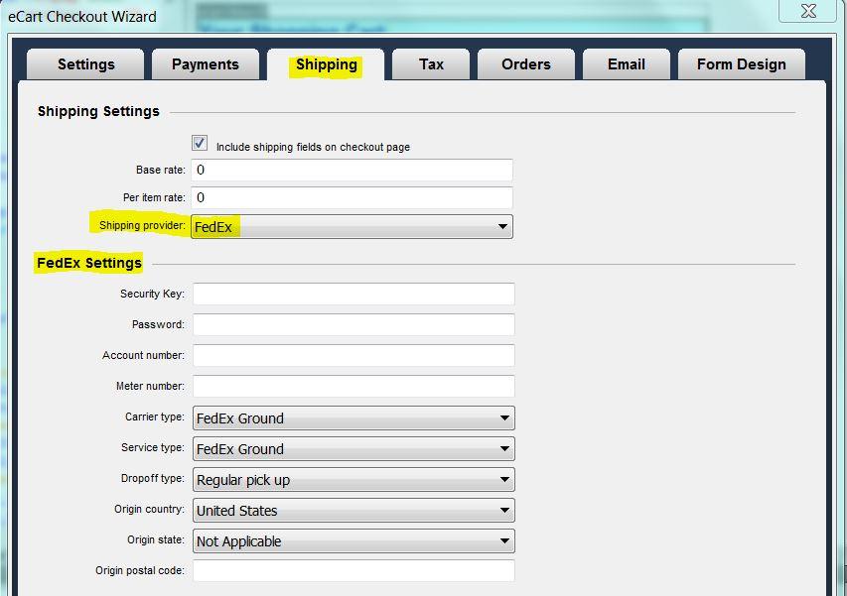Open the Origin country dropdown
This screenshot has width=847, height=596.
point(353,511)
